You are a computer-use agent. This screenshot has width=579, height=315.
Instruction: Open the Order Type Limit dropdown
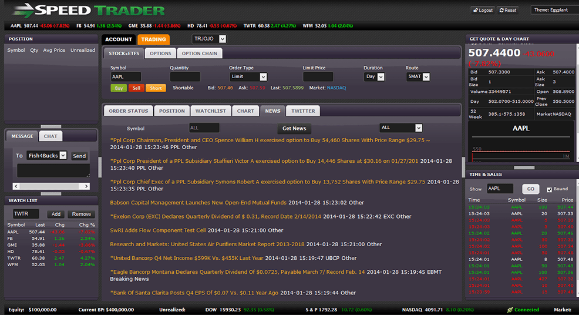point(248,76)
